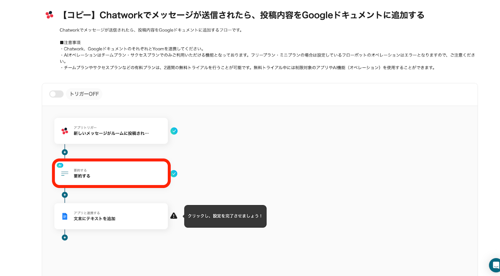
Task: Click the checkmark beside the Chatwork trigger
Action: coord(174,131)
